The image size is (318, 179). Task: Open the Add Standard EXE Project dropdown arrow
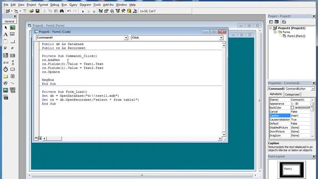coord(12,11)
